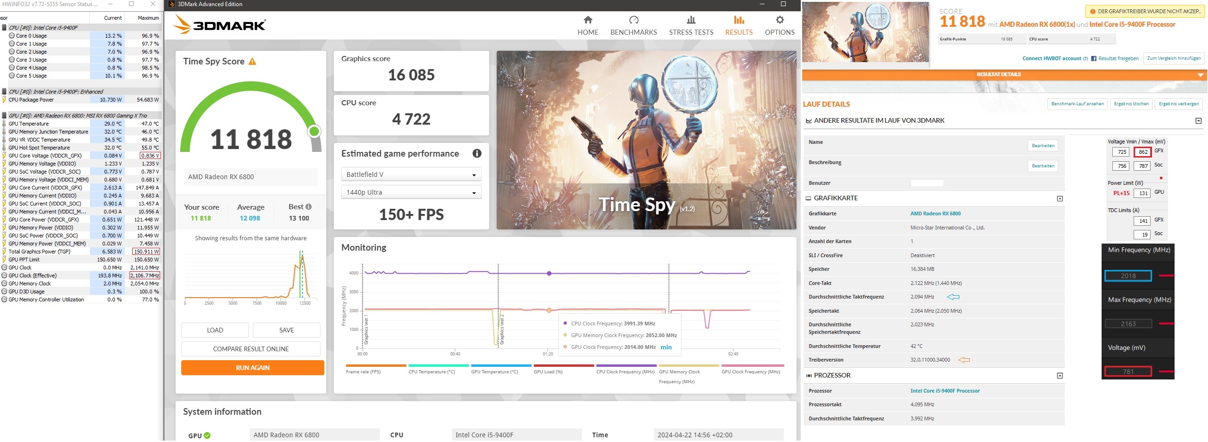Click the Frame rate (FPS) legend color bar
Screen dimensions: 1208x442
[x=376, y=365]
